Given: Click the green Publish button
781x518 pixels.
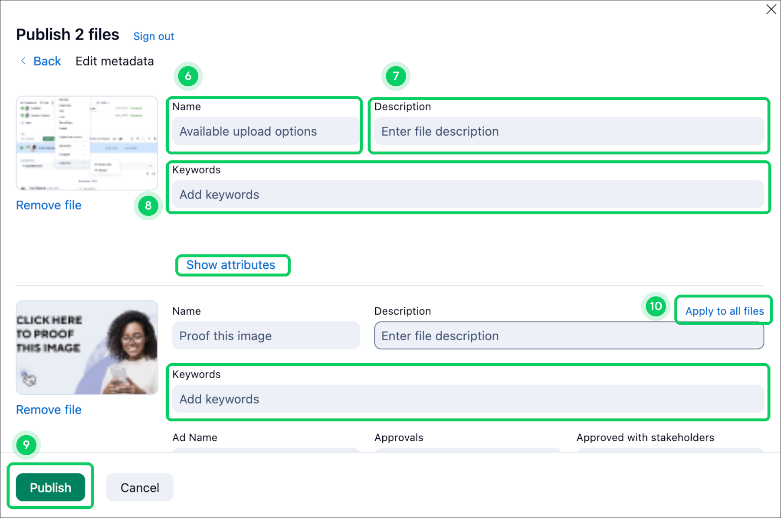Looking at the screenshot, I should coord(50,488).
